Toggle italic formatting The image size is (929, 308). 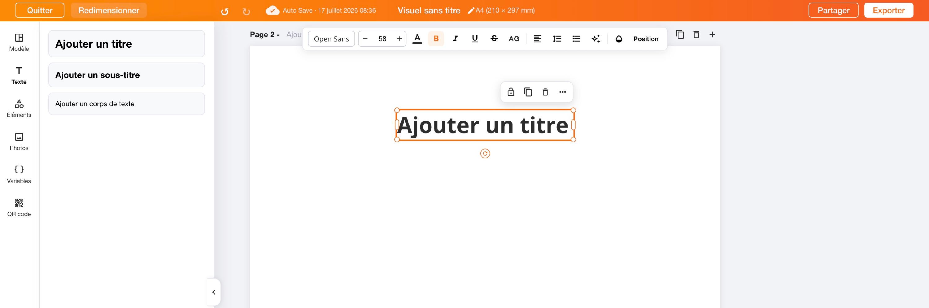tap(455, 39)
